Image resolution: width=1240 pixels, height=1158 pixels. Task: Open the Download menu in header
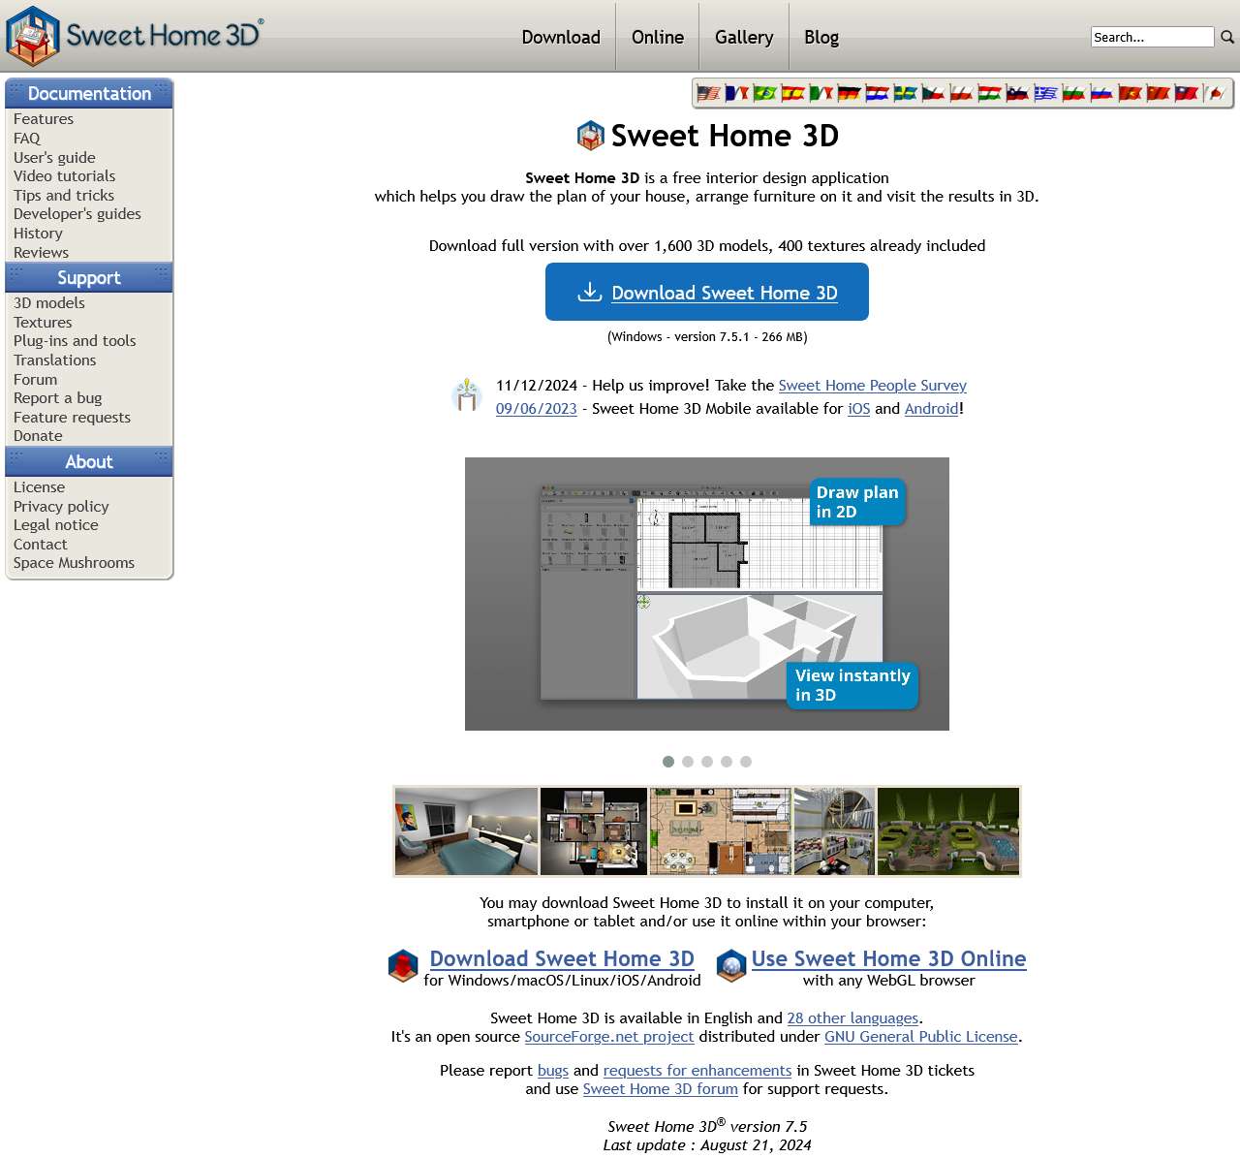(x=561, y=37)
